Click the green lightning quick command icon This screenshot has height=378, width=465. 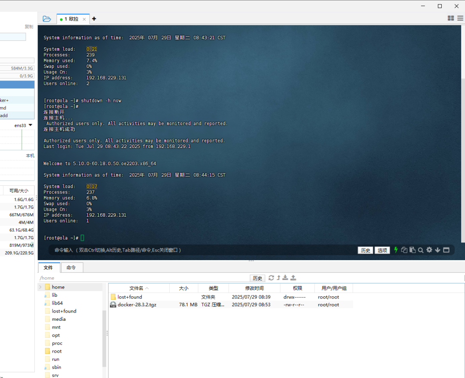coord(396,250)
